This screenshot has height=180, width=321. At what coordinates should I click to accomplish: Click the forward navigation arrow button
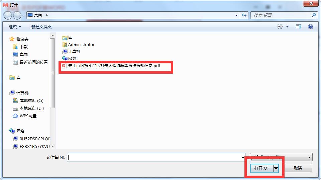pos(17,15)
